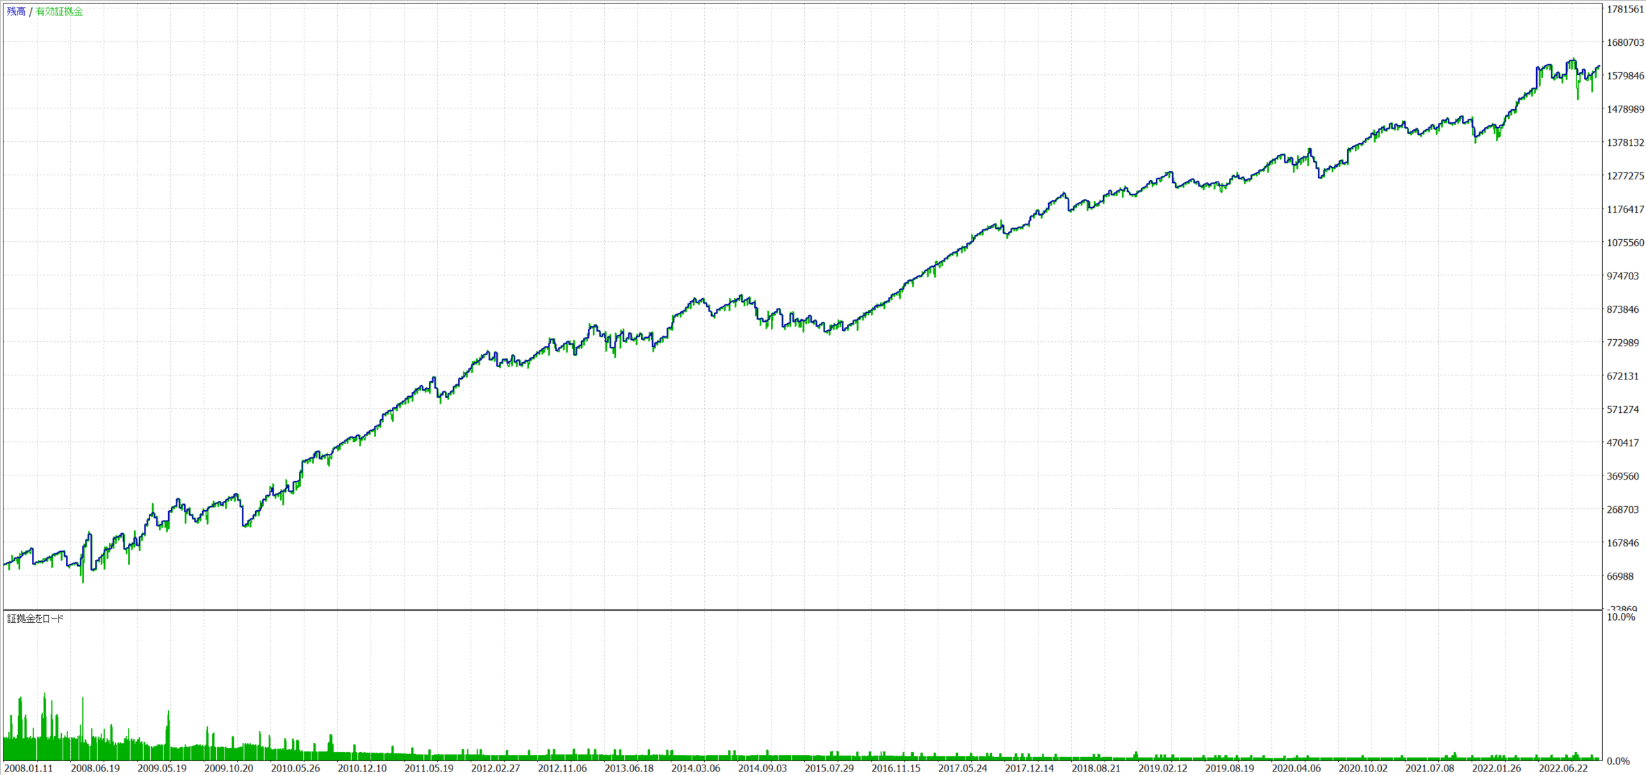
Task: Click the blue 残高 legend label
Action: point(16,12)
